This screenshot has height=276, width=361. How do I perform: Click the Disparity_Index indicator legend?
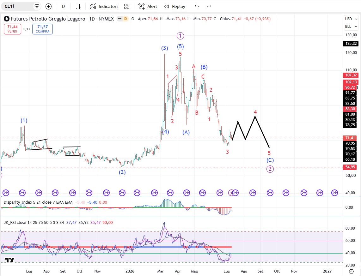point(38,202)
